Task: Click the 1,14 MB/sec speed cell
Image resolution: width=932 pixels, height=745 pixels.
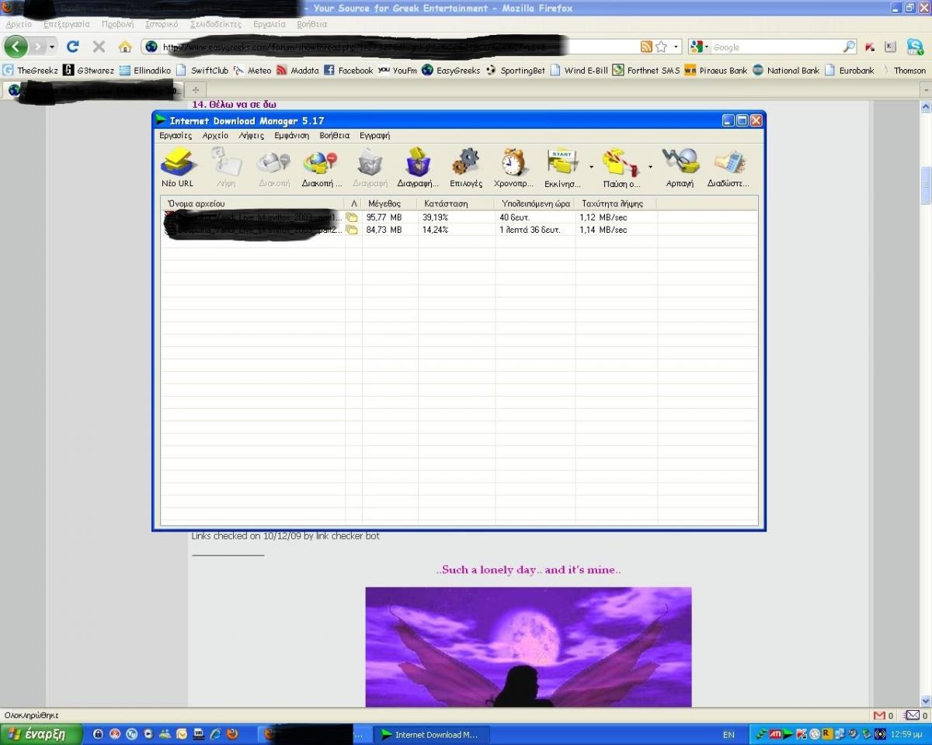Action: [x=603, y=230]
